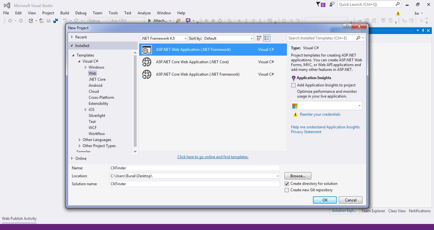Open the Sort by Default dropdown
This screenshot has height=230, width=434.
tap(228, 38)
